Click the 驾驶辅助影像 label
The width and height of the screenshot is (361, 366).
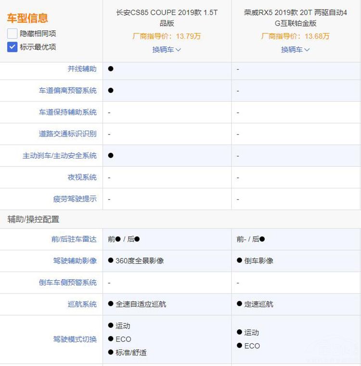pyautogui.click(x=75, y=261)
